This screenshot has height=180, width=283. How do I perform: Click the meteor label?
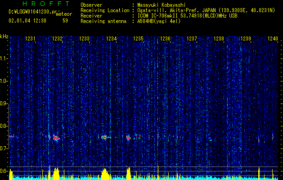click(64, 14)
